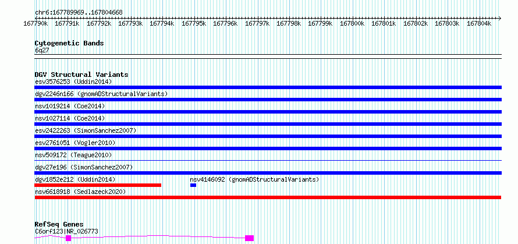Select the blue bar under esv2761051

click(268, 148)
